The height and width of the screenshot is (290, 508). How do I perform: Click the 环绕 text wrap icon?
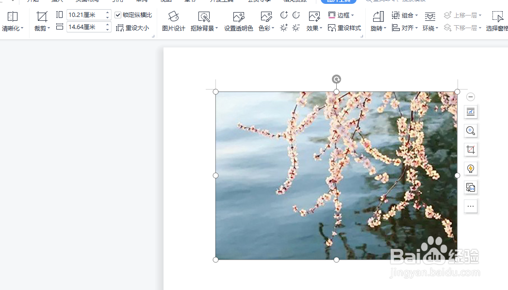coord(430,17)
